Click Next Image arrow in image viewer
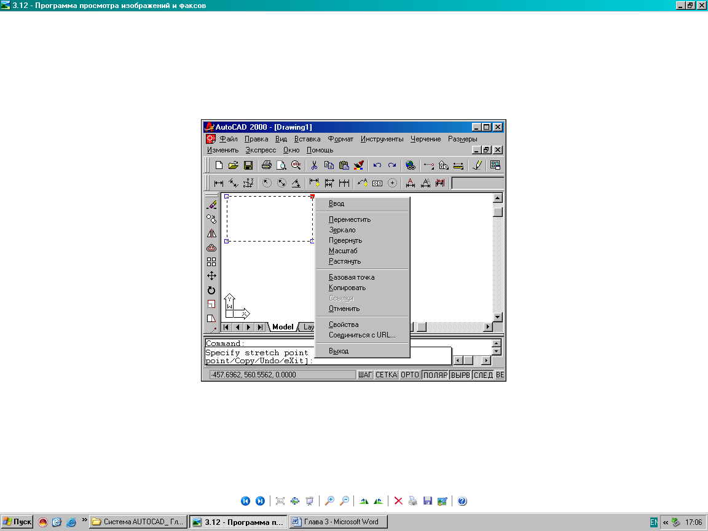The width and height of the screenshot is (708, 531). click(260, 501)
